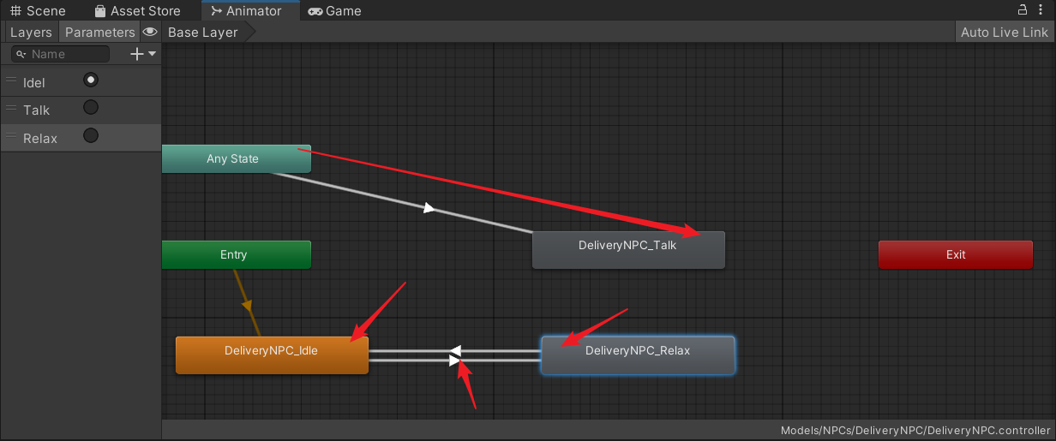Image resolution: width=1056 pixels, height=441 pixels.
Task: Click the drag handle beside the Talk parameter
Action: coord(11,109)
